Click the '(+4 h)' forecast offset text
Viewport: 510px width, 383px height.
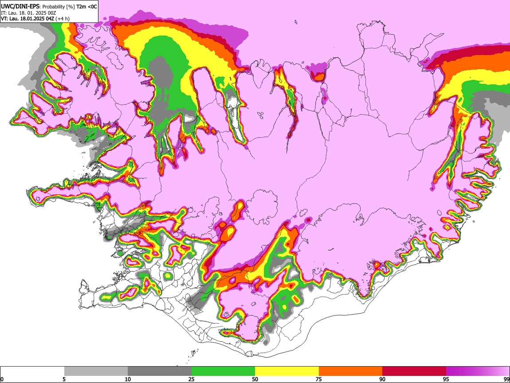pyautogui.click(x=63, y=19)
